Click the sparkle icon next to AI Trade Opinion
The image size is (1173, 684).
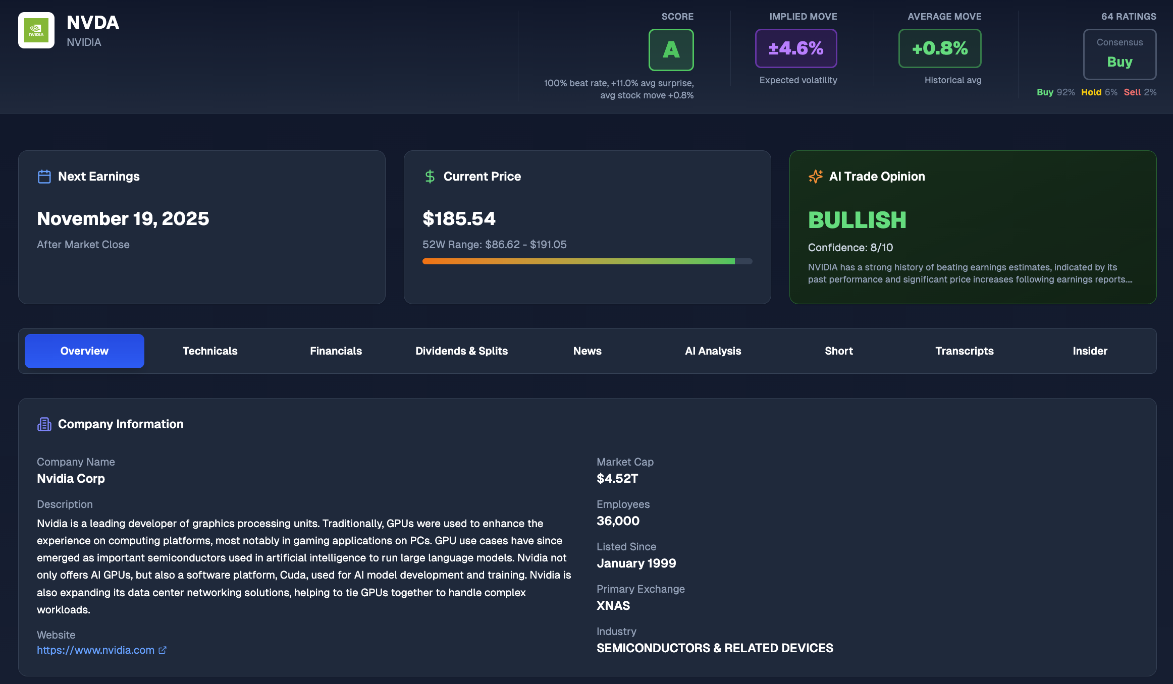[x=815, y=176]
